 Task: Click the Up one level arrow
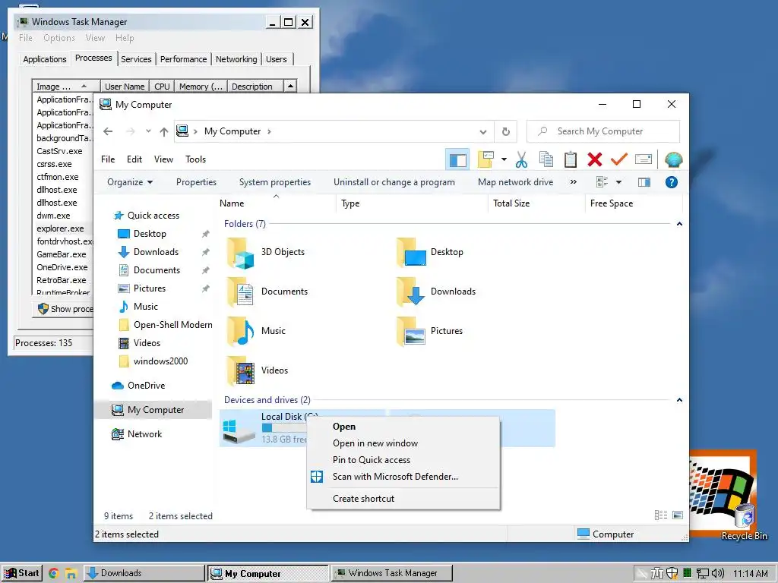tap(164, 131)
